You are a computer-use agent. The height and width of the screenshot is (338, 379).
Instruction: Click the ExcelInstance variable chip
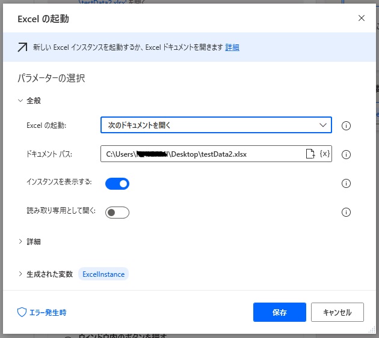pos(103,274)
